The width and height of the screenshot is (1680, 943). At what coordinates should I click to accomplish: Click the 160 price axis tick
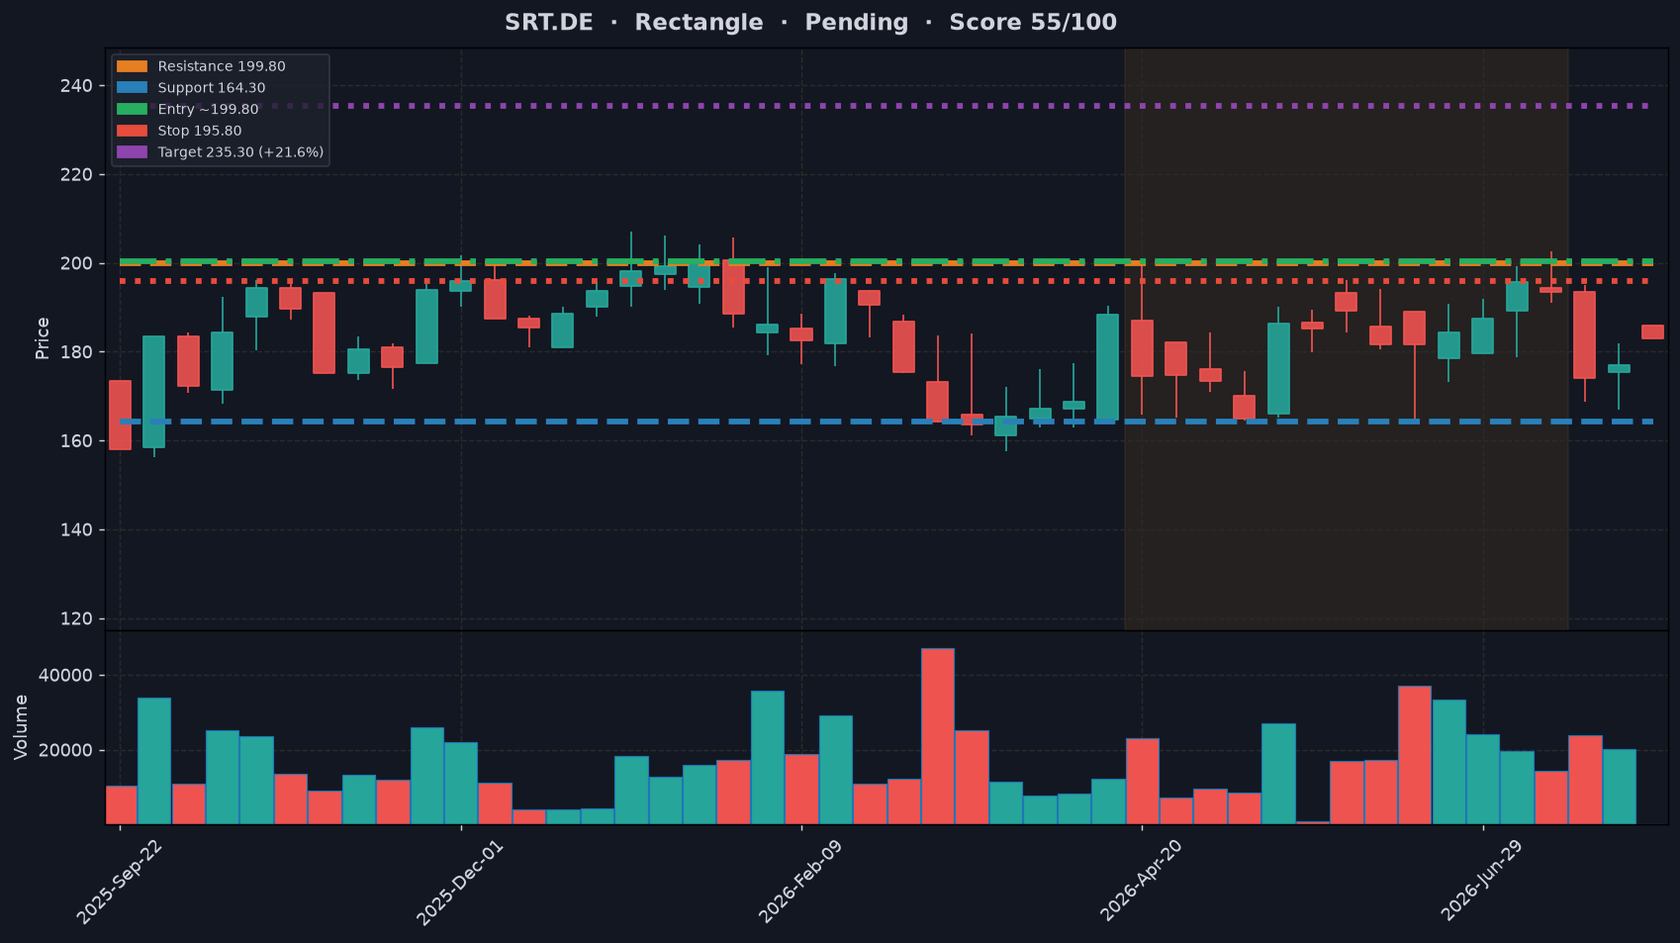click(76, 441)
